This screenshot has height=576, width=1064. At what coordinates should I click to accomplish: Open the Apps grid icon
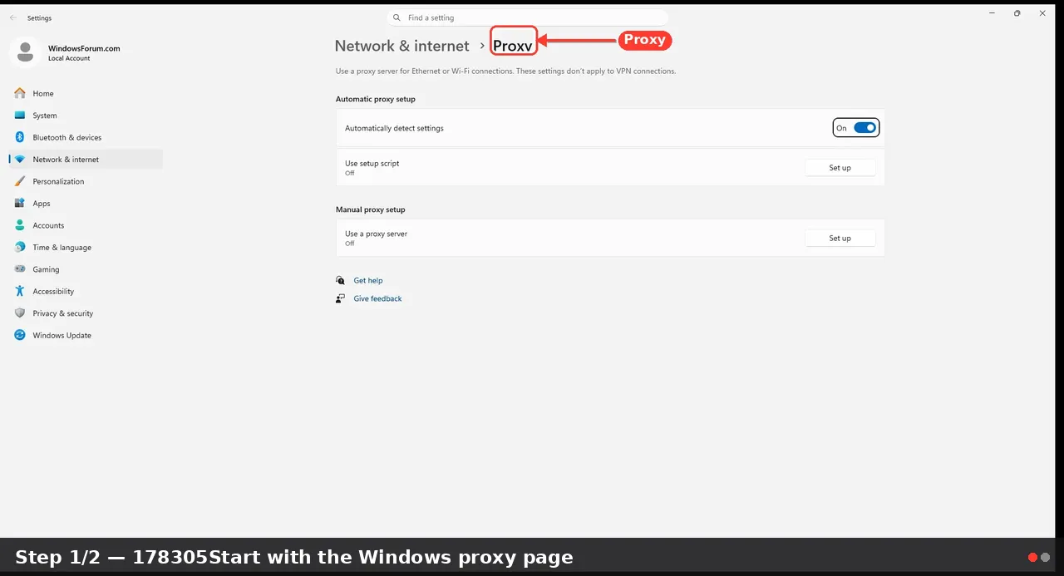pos(20,203)
